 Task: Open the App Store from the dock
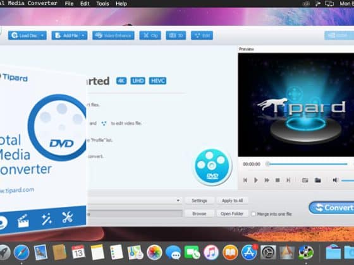249,252
